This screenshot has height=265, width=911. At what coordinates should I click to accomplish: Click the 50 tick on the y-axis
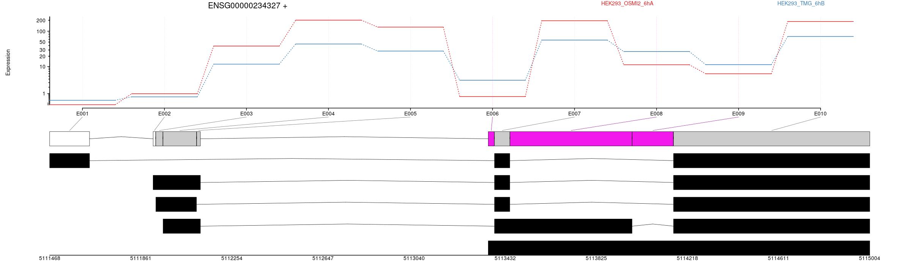pyautogui.click(x=43, y=42)
